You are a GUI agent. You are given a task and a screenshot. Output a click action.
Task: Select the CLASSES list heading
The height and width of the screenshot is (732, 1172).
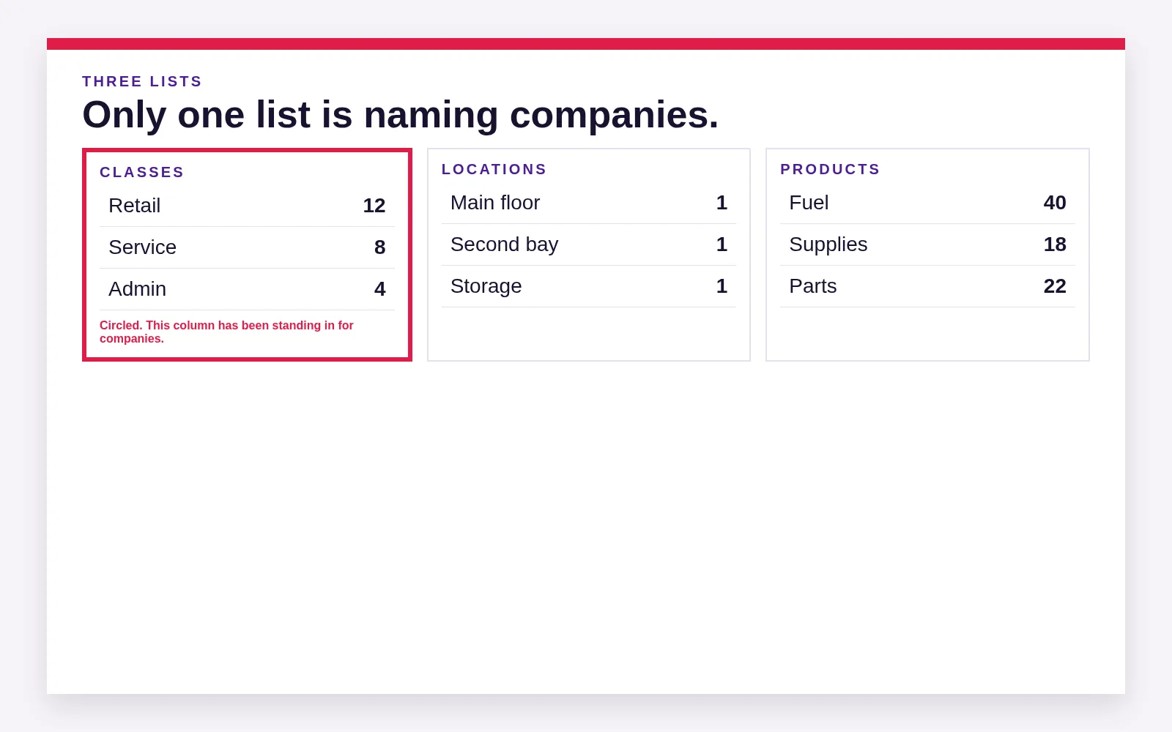tap(142, 172)
